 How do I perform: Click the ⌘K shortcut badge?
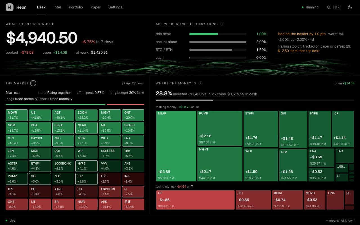coord(337,7)
